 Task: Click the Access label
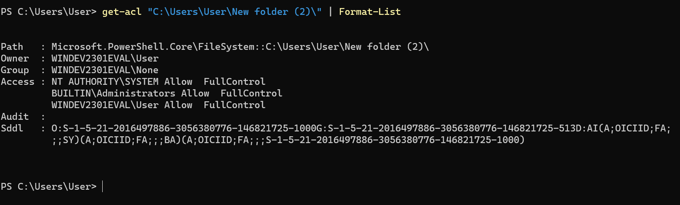(x=18, y=82)
